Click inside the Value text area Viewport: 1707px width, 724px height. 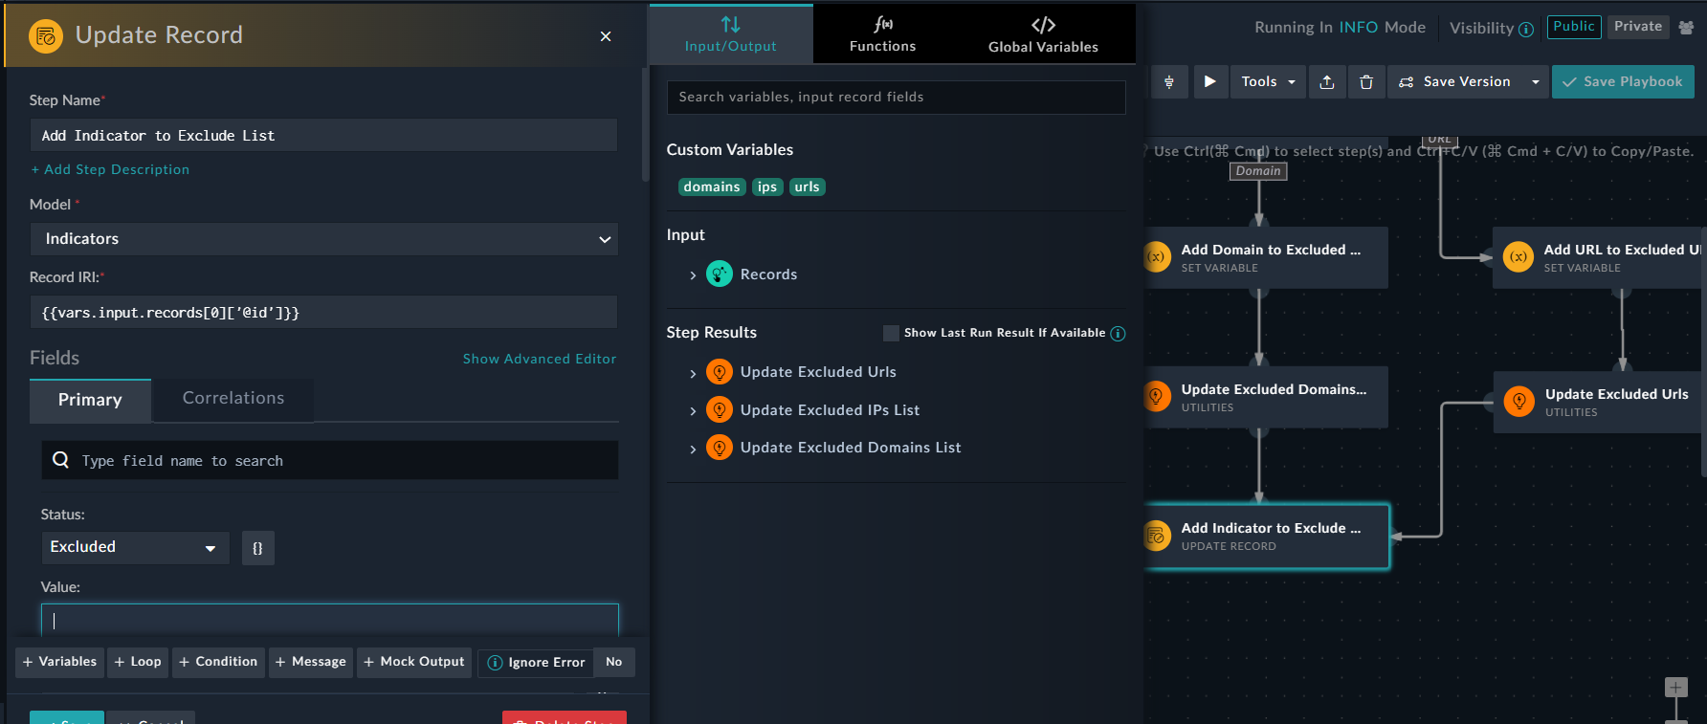[x=330, y=620]
